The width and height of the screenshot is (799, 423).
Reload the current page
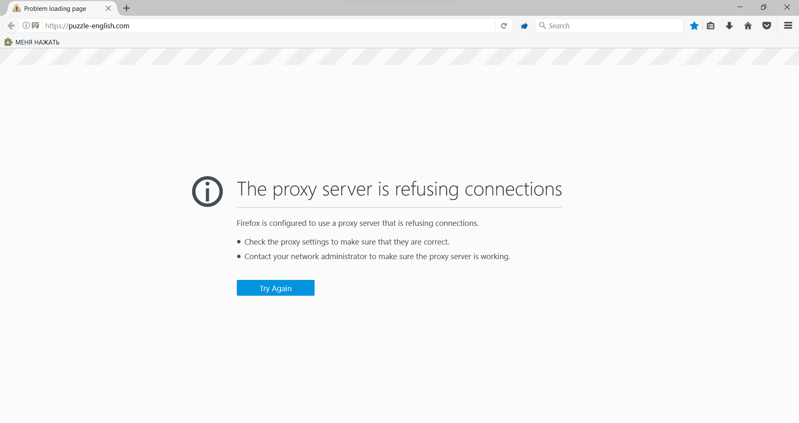(504, 26)
